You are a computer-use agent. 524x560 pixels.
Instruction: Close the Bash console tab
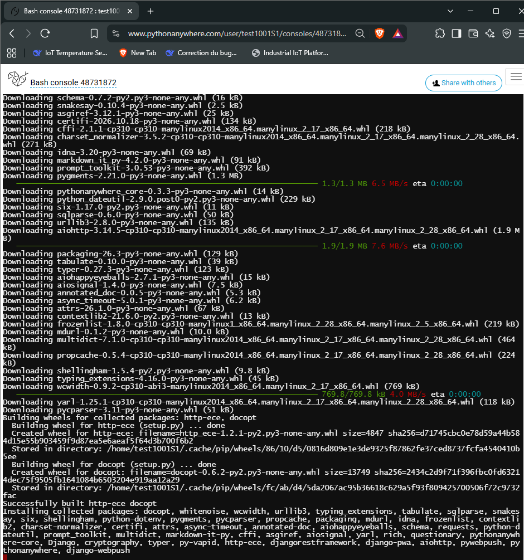tap(130, 12)
